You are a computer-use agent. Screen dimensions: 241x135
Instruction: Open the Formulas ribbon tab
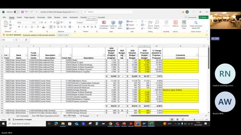41,17
